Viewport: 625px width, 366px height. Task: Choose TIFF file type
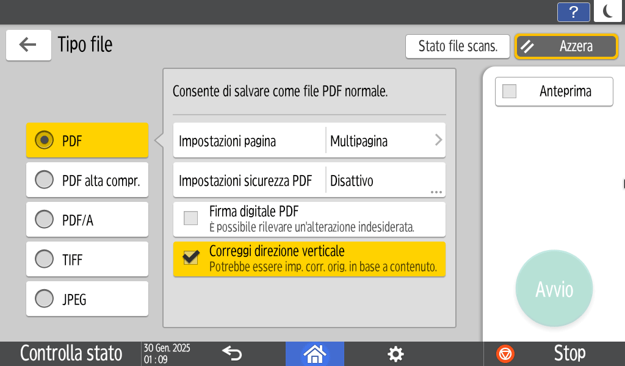pos(87,259)
